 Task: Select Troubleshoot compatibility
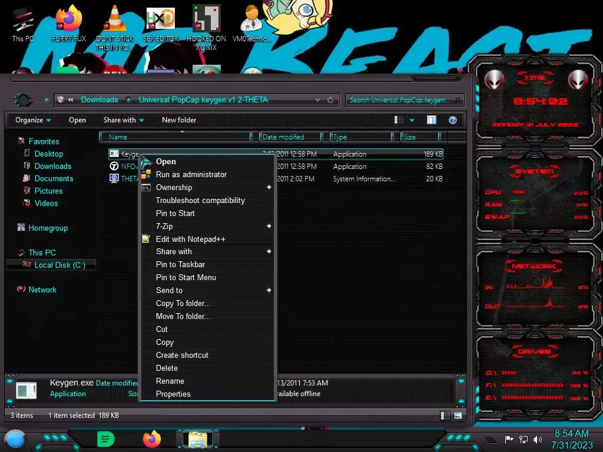207,200
